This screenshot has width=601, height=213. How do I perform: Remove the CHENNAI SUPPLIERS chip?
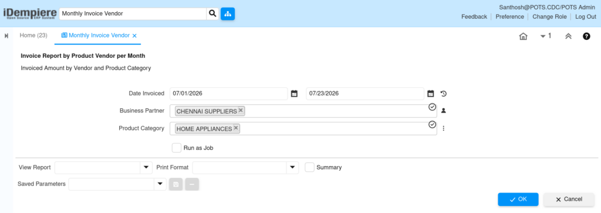[x=241, y=110]
